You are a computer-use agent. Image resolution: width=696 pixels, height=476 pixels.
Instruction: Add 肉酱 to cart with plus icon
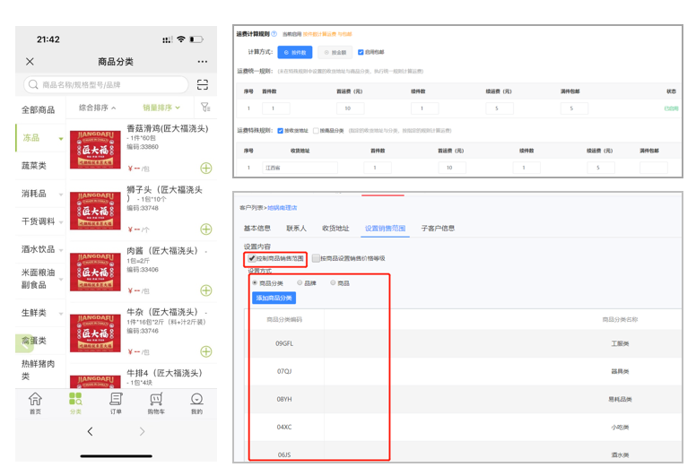(x=206, y=290)
